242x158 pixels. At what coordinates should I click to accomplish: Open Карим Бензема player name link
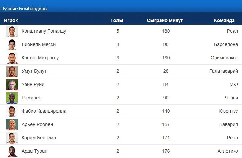[x=39, y=138]
